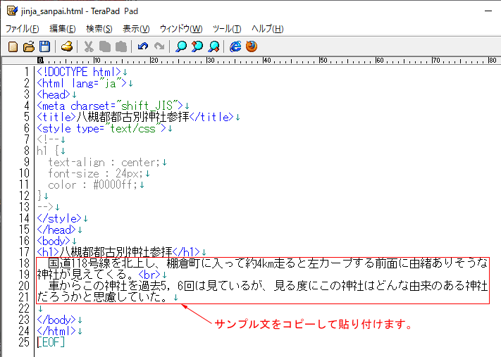Click the opening <head> tag line
501x357 pixels.
tap(54, 94)
